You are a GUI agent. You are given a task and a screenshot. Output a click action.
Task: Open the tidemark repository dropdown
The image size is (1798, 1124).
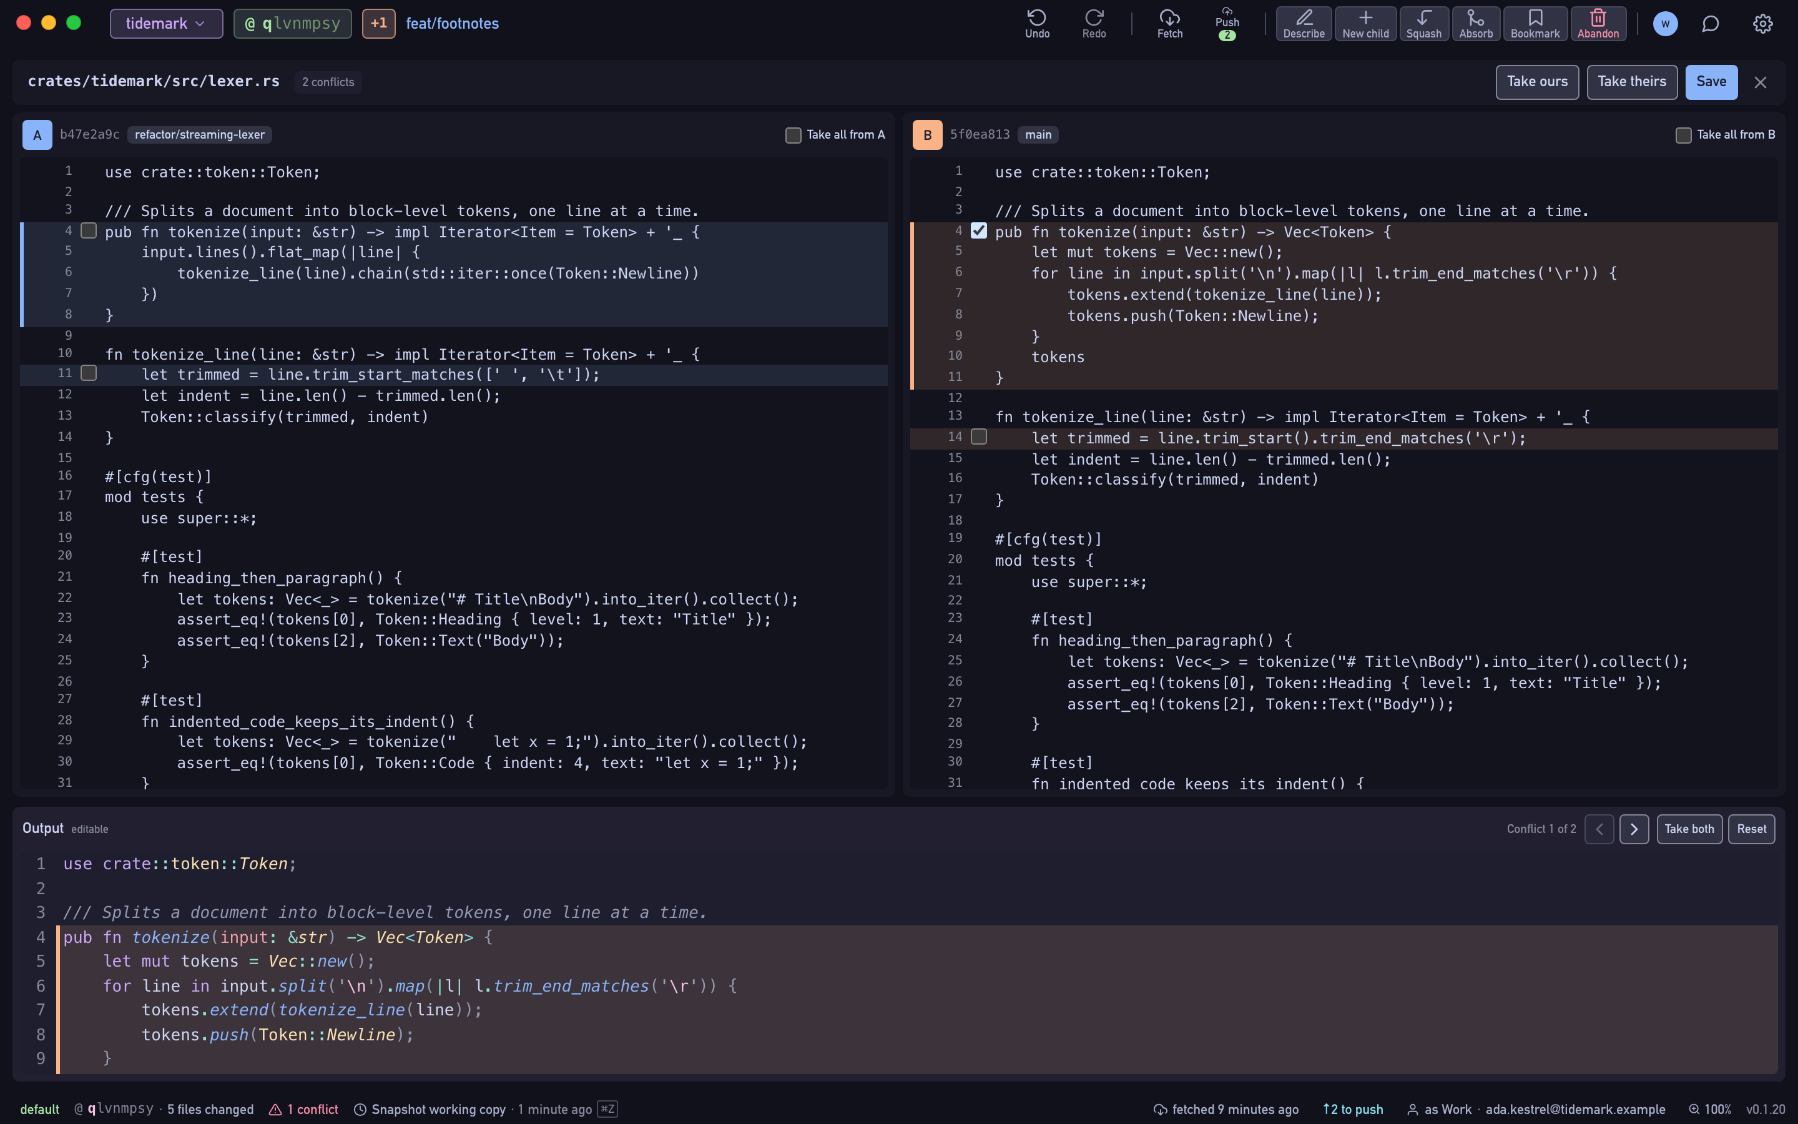coord(167,24)
